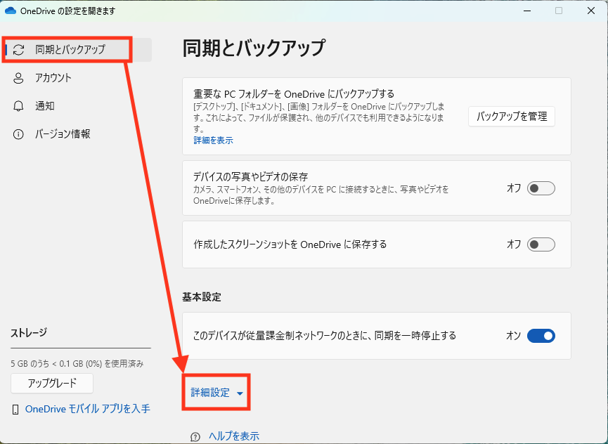Click the version info circle icon
The image size is (608, 444).
(x=18, y=134)
